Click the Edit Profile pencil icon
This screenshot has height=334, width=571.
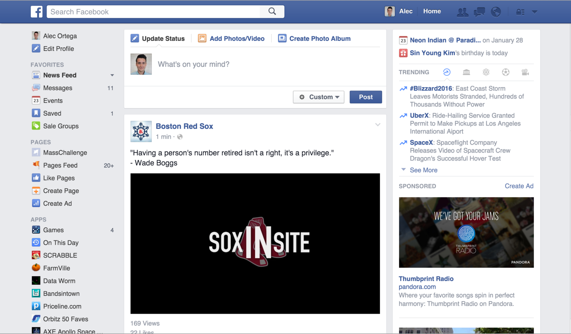pyautogui.click(x=36, y=49)
